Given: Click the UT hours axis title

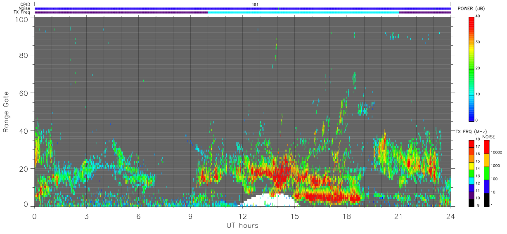Looking at the screenshot, I should tap(242, 225).
